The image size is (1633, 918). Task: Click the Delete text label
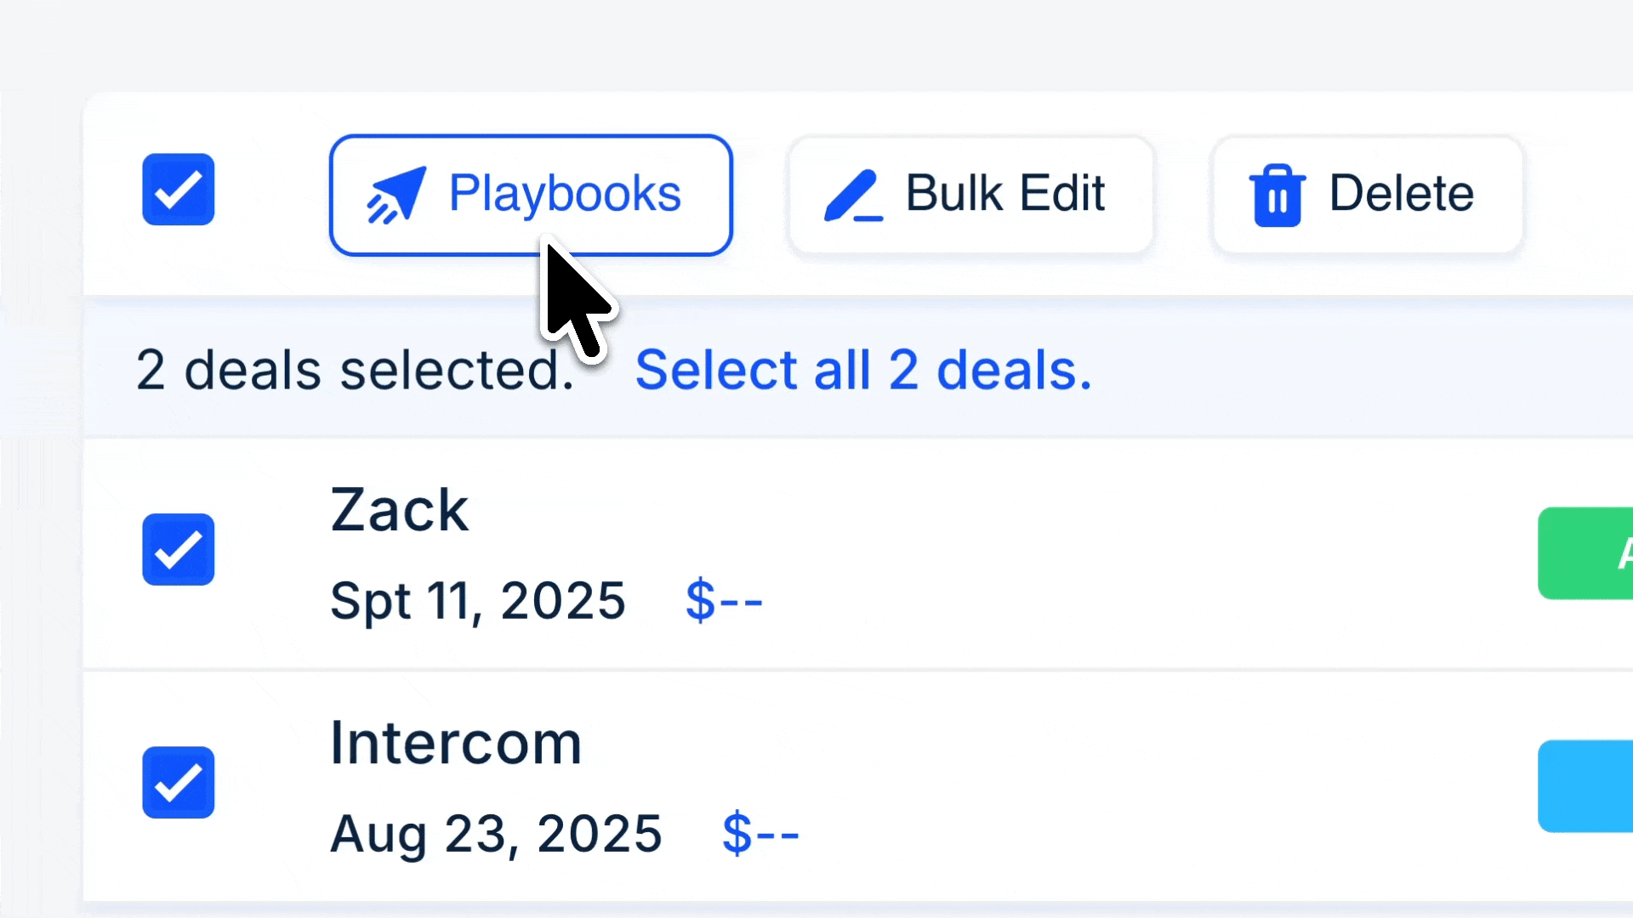pyautogui.click(x=1402, y=193)
